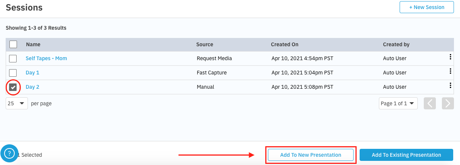Open the Self Tapes - Mom session link
Viewport: 460px width, 165px height.
tap(46, 59)
